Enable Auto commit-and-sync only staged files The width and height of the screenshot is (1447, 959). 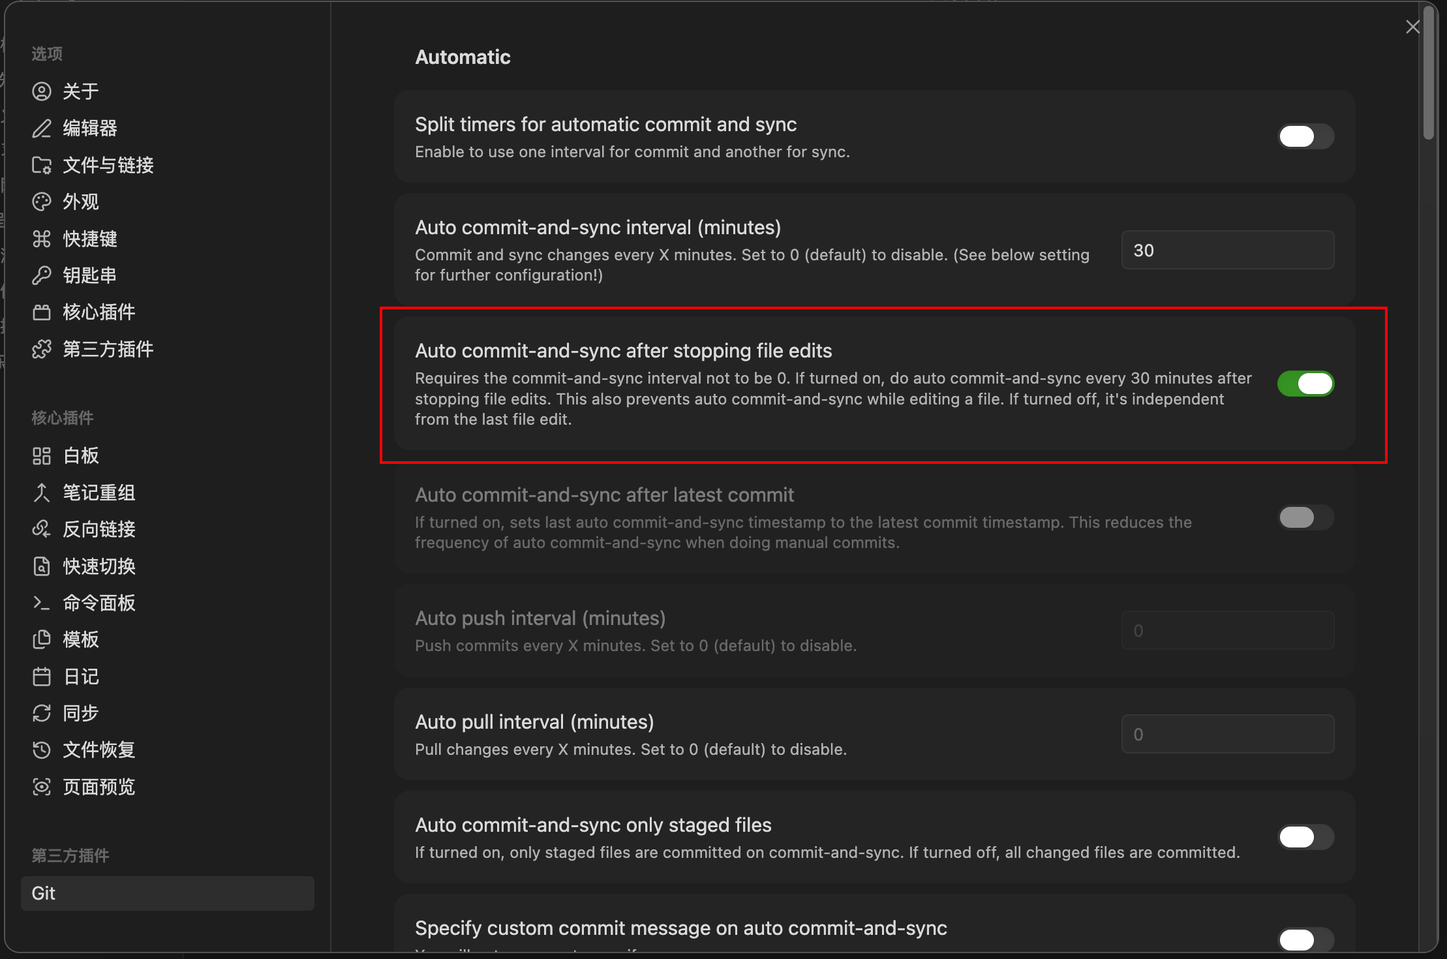click(1305, 837)
